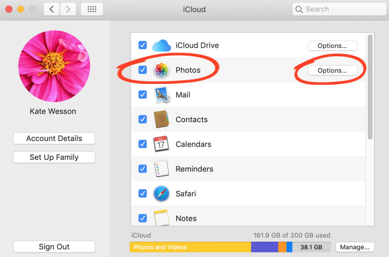Click the services list scrollbar

click(x=370, y=87)
